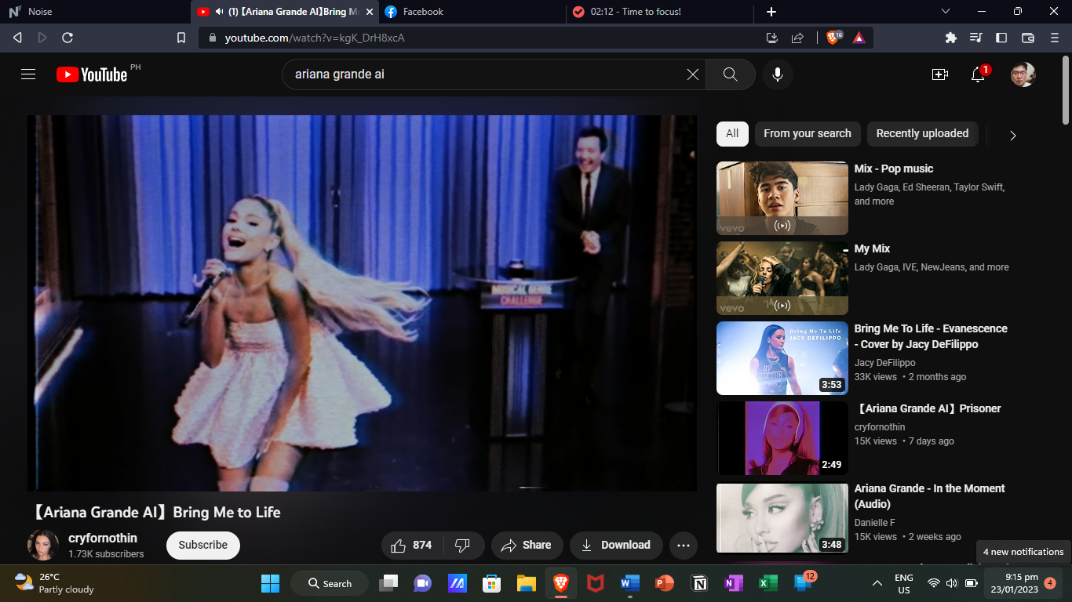This screenshot has width=1072, height=602.
Task: Click the install app icon in address bar
Action: point(772,38)
